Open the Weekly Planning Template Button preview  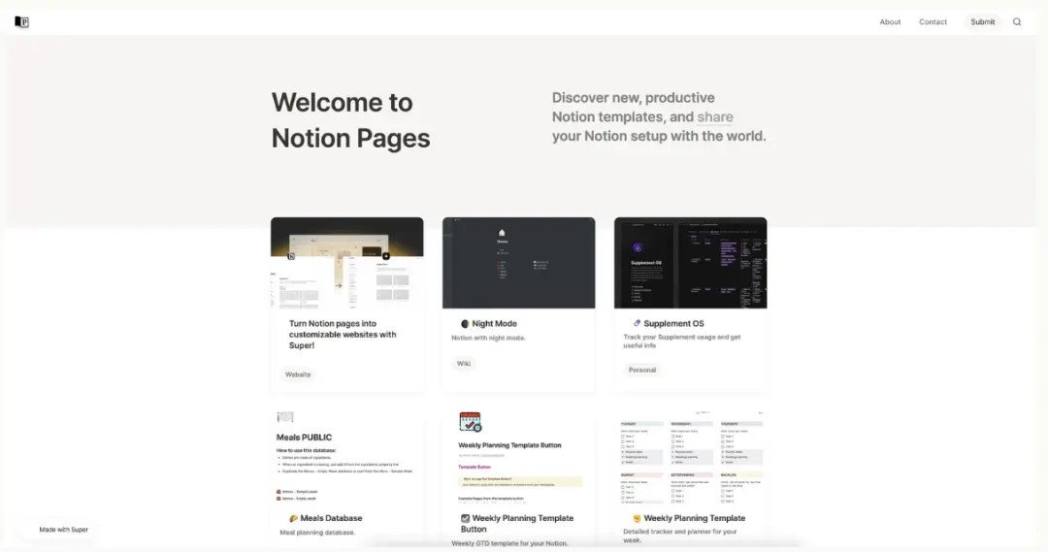518,457
